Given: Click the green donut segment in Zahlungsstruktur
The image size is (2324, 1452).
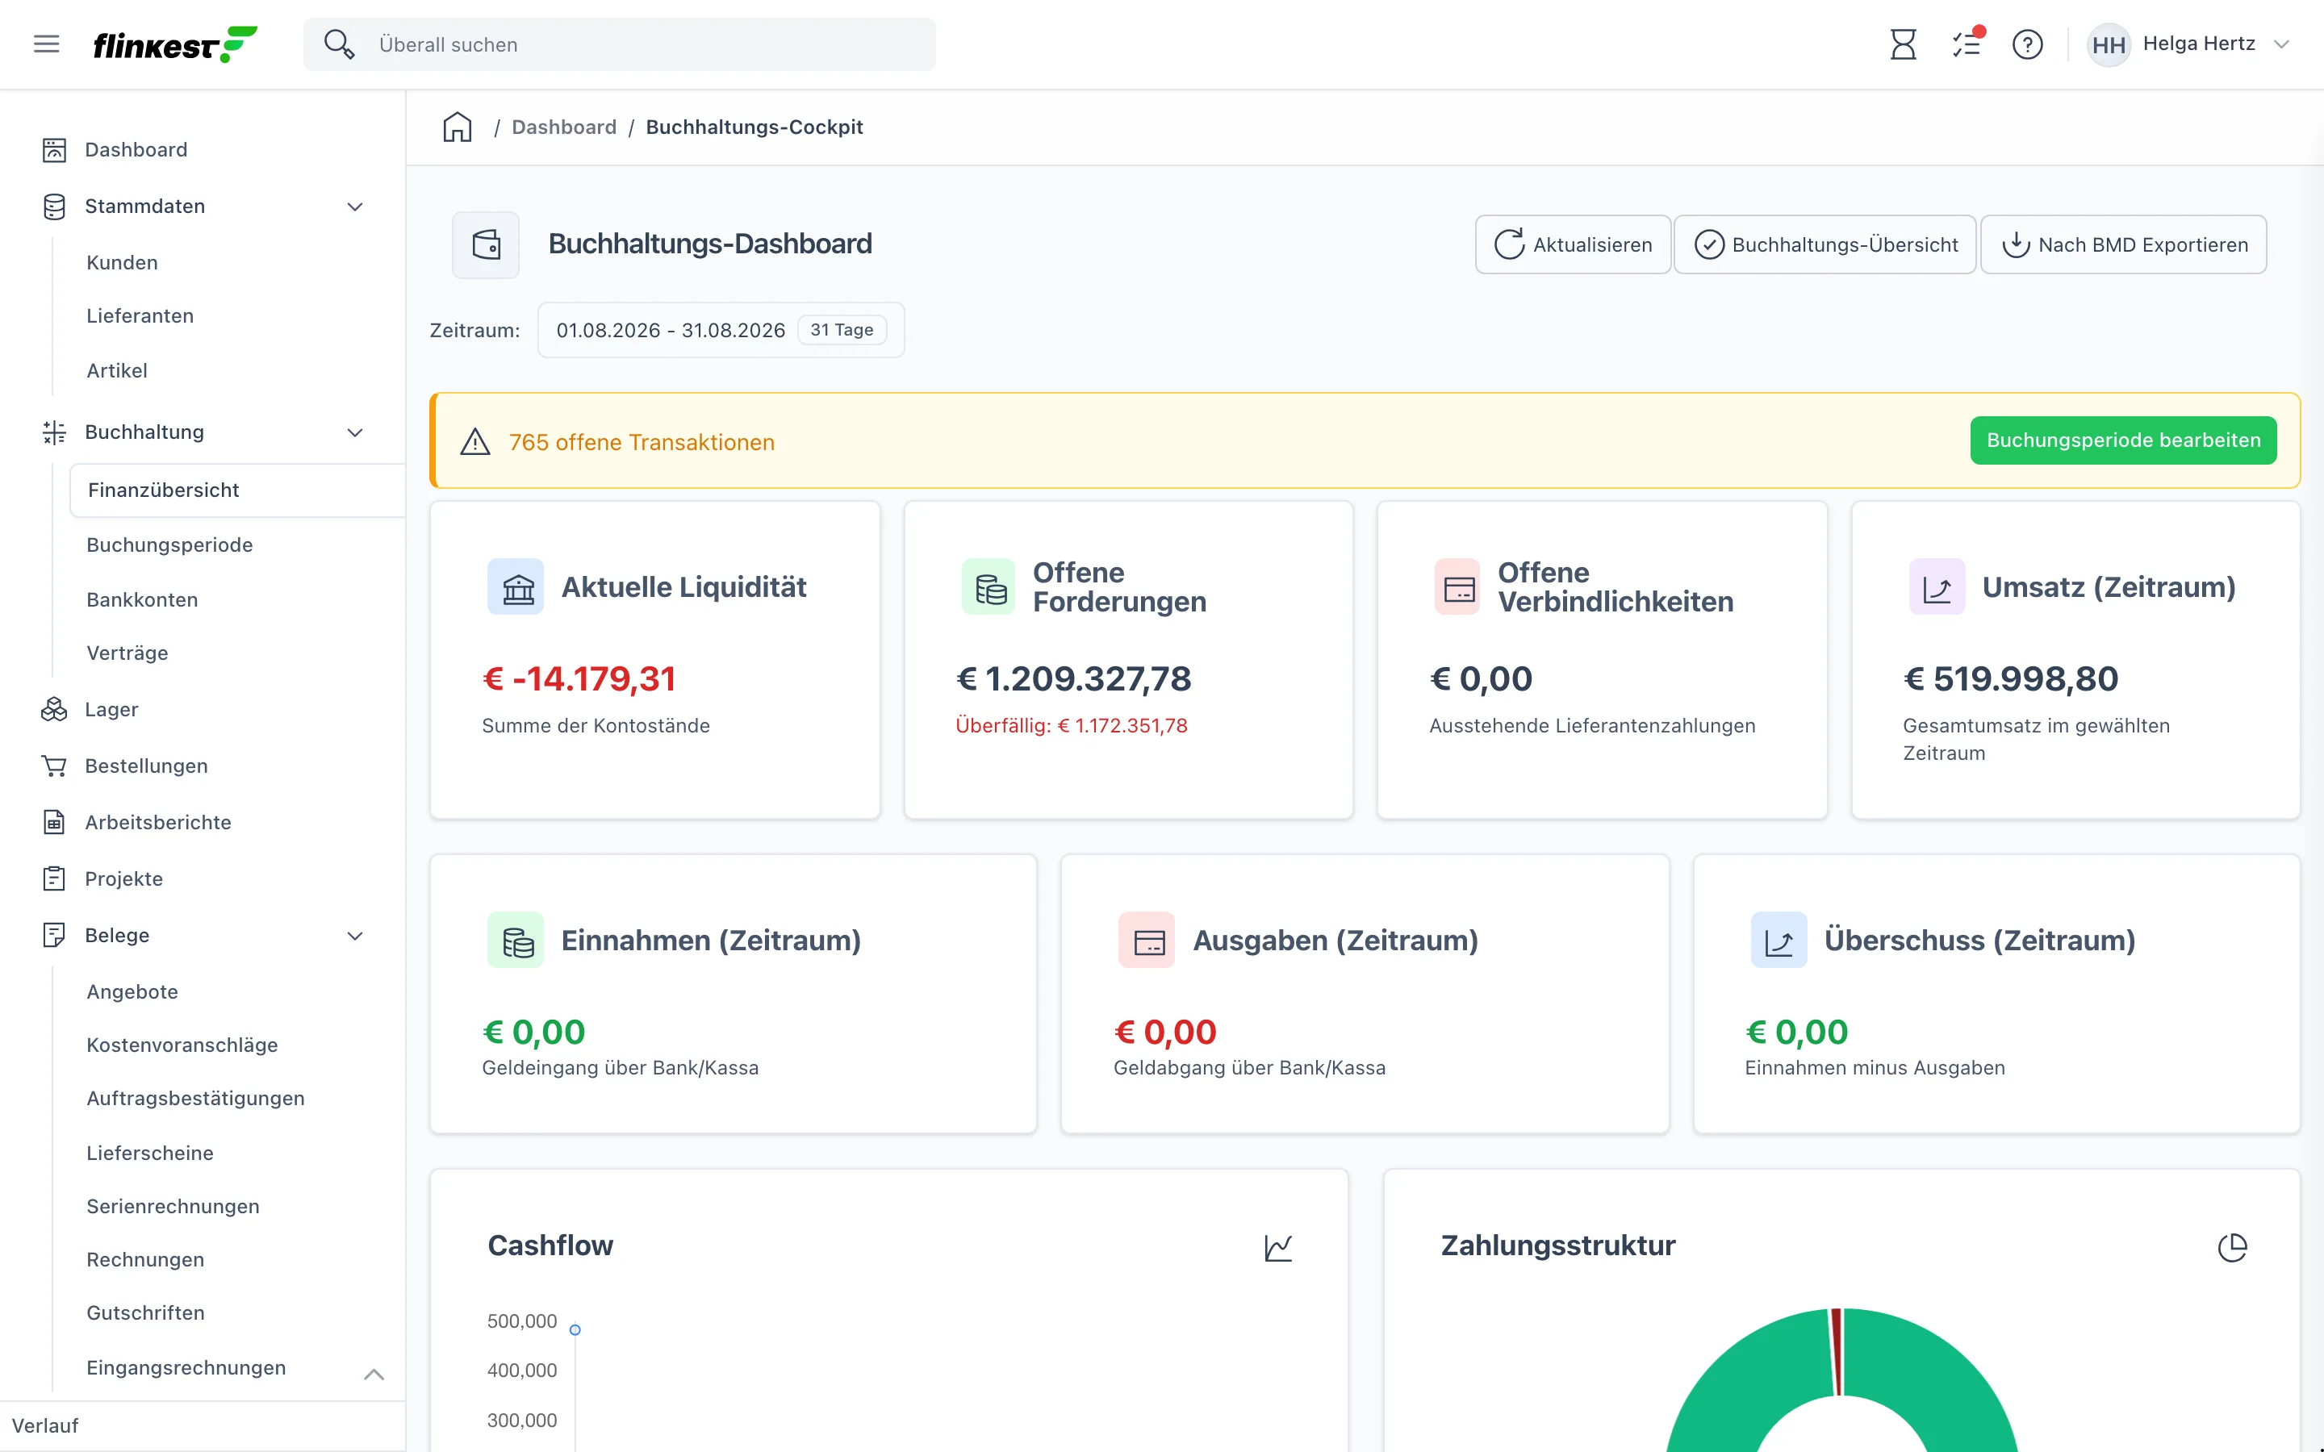Looking at the screenshot, I should [x=1728, y=1383].
